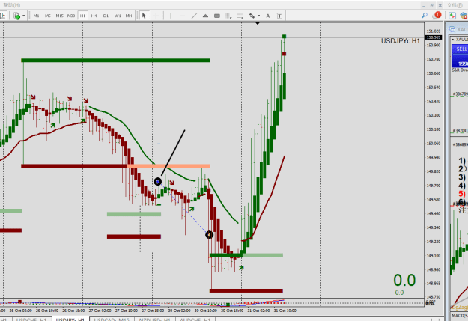Expand the new chart dropdown arrow
This screenshot has height=321, width=468.
click(23, 16)
